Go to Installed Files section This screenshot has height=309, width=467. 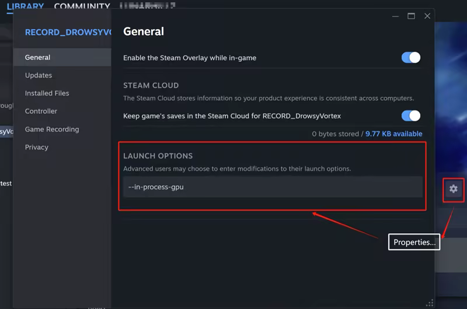pyautogui.click(x=47, y=93)
